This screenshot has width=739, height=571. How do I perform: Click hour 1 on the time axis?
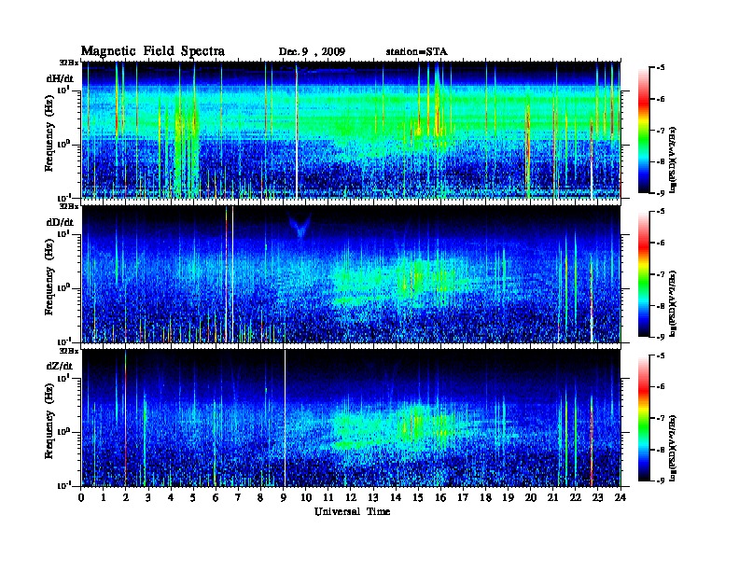105,497
